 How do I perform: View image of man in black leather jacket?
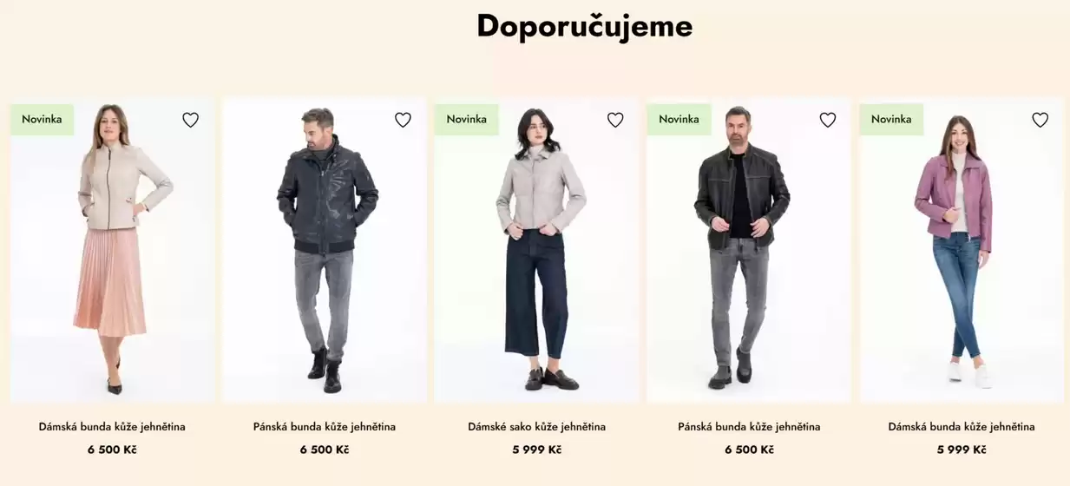(x=749, y=250)
